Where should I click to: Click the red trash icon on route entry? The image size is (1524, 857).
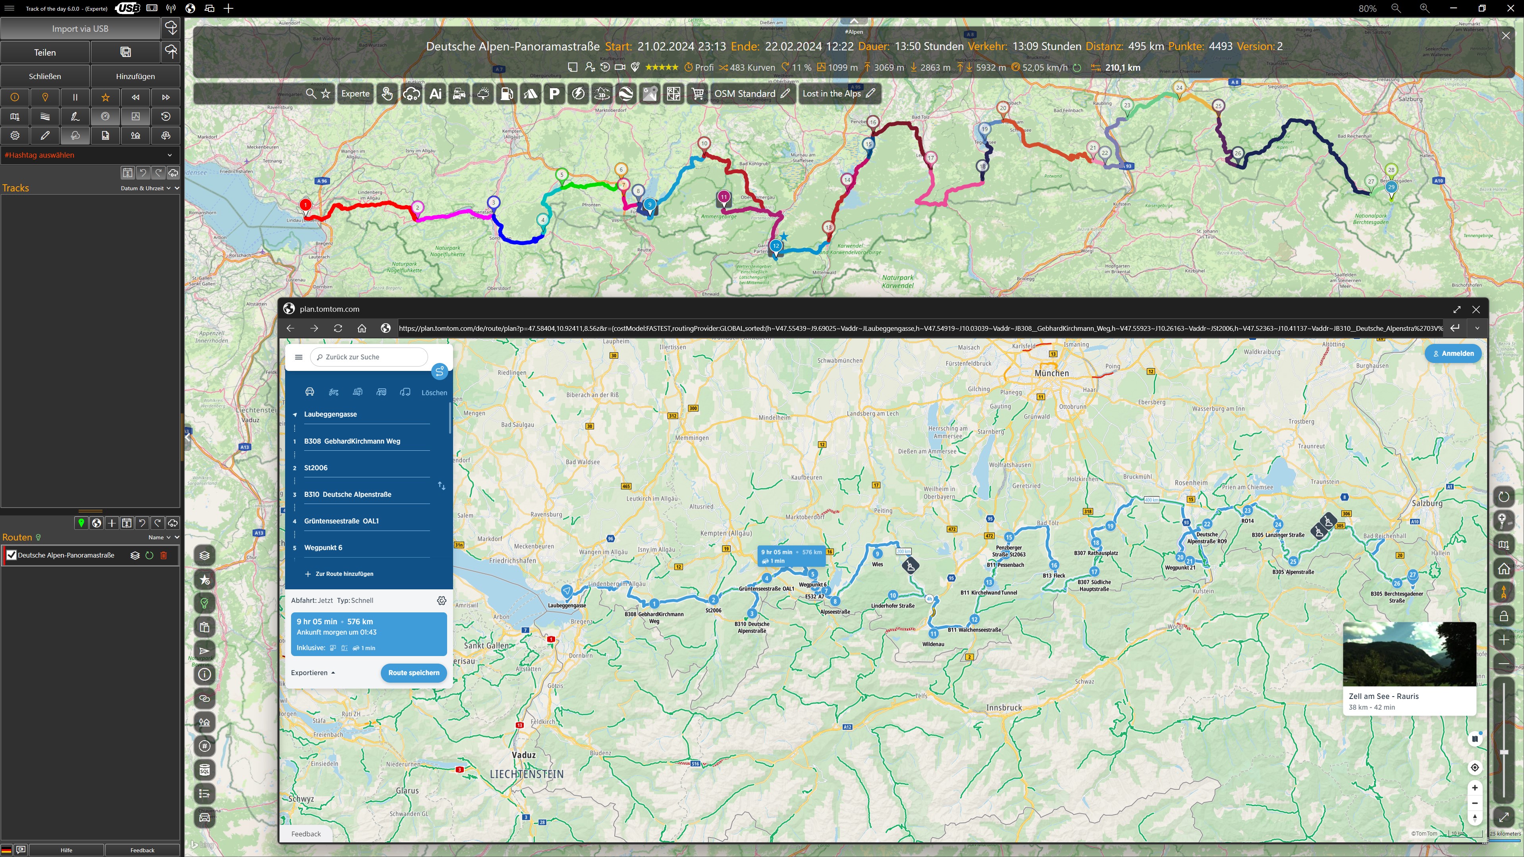[164, 555]
